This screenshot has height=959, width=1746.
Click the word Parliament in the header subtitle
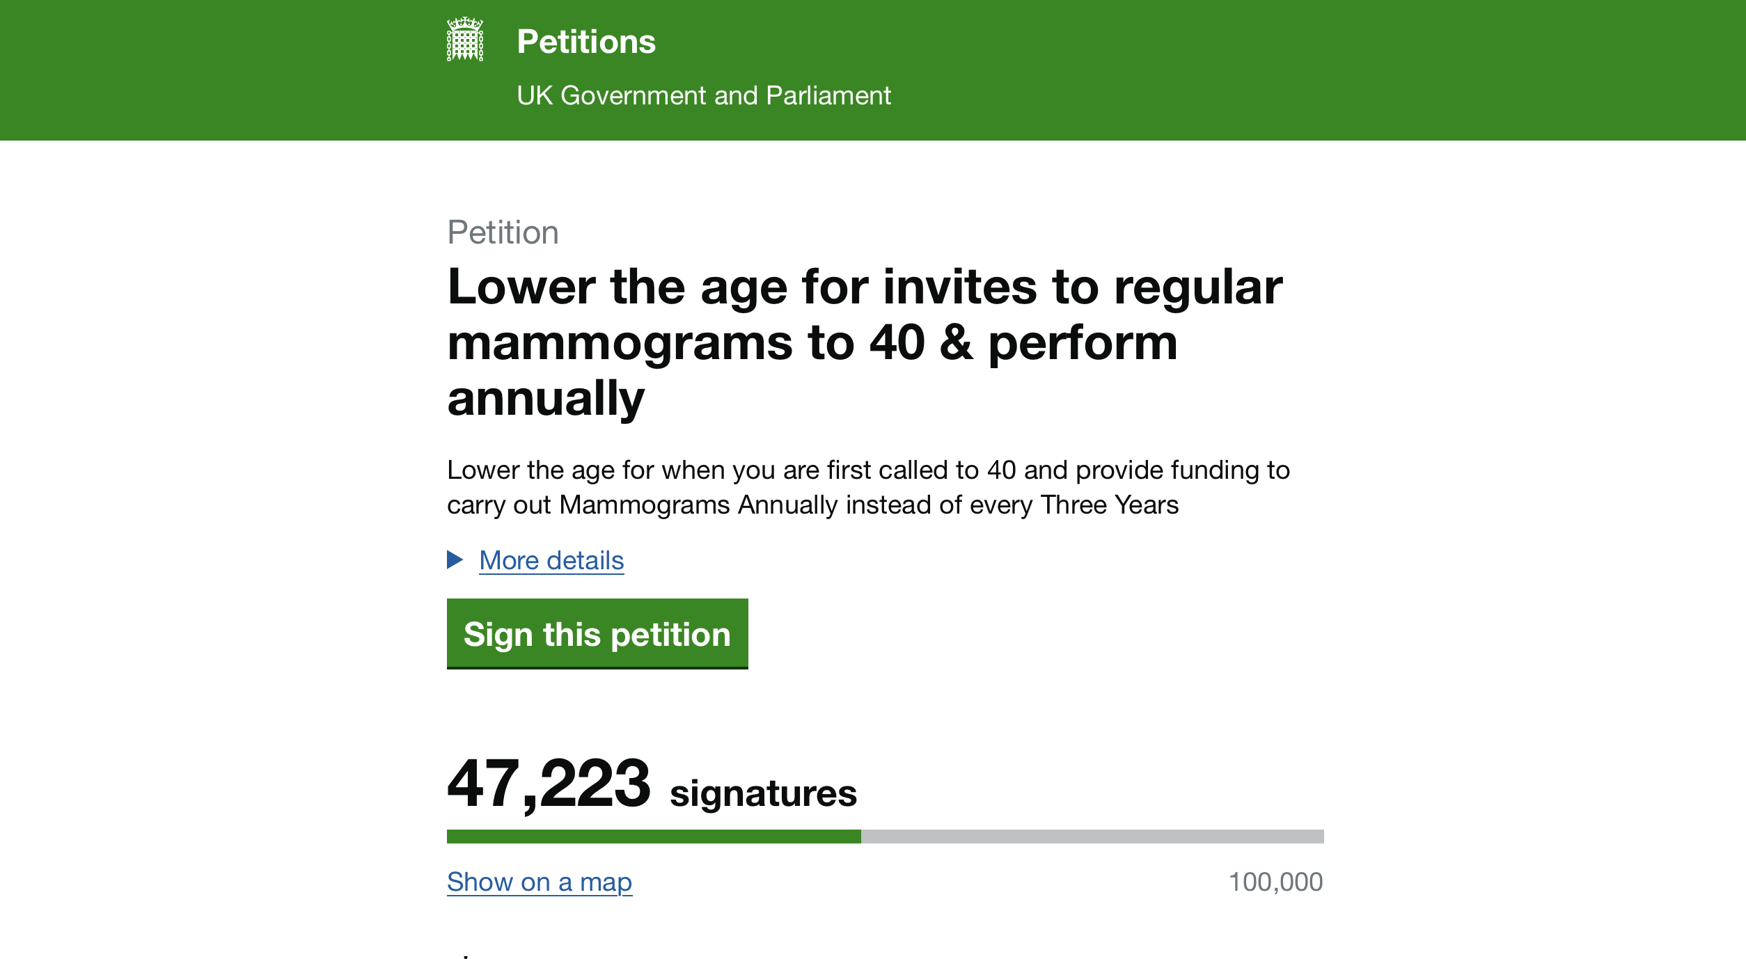coord(828,95)
